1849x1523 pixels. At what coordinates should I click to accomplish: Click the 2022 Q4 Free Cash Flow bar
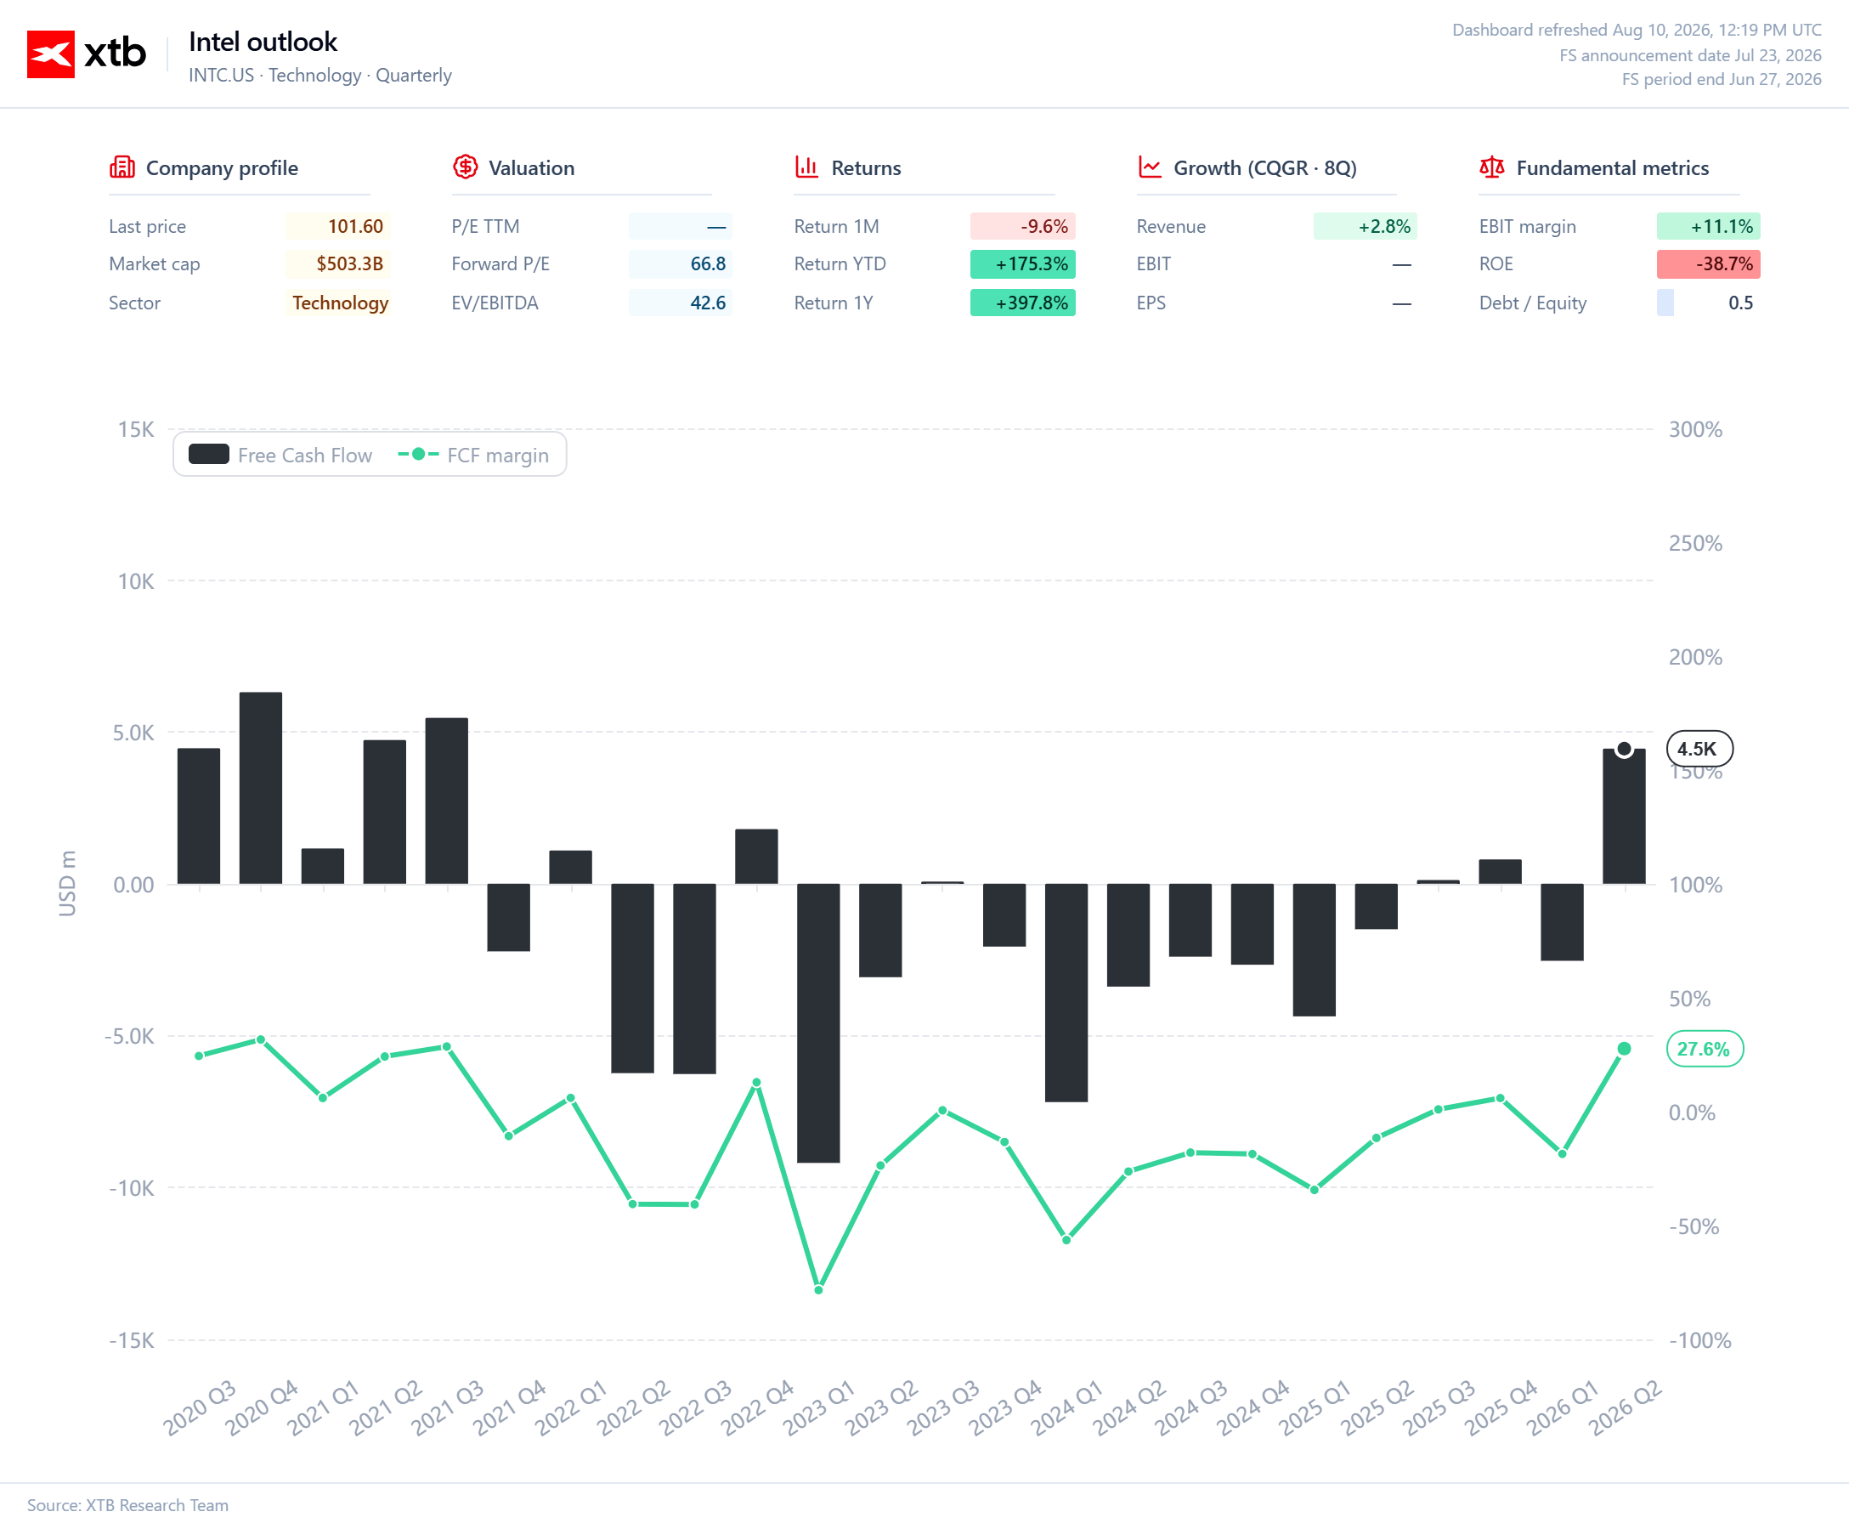756,856
